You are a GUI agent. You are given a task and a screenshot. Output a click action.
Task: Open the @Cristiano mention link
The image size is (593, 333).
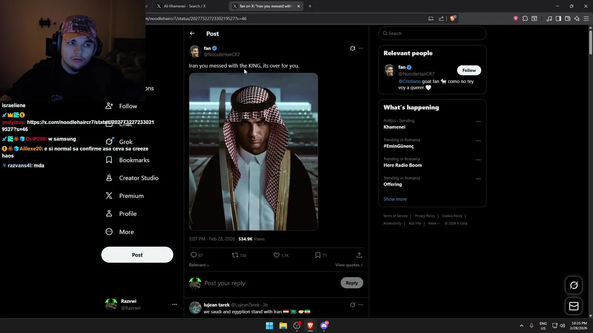pyautogui.click(x=410, y=81)
